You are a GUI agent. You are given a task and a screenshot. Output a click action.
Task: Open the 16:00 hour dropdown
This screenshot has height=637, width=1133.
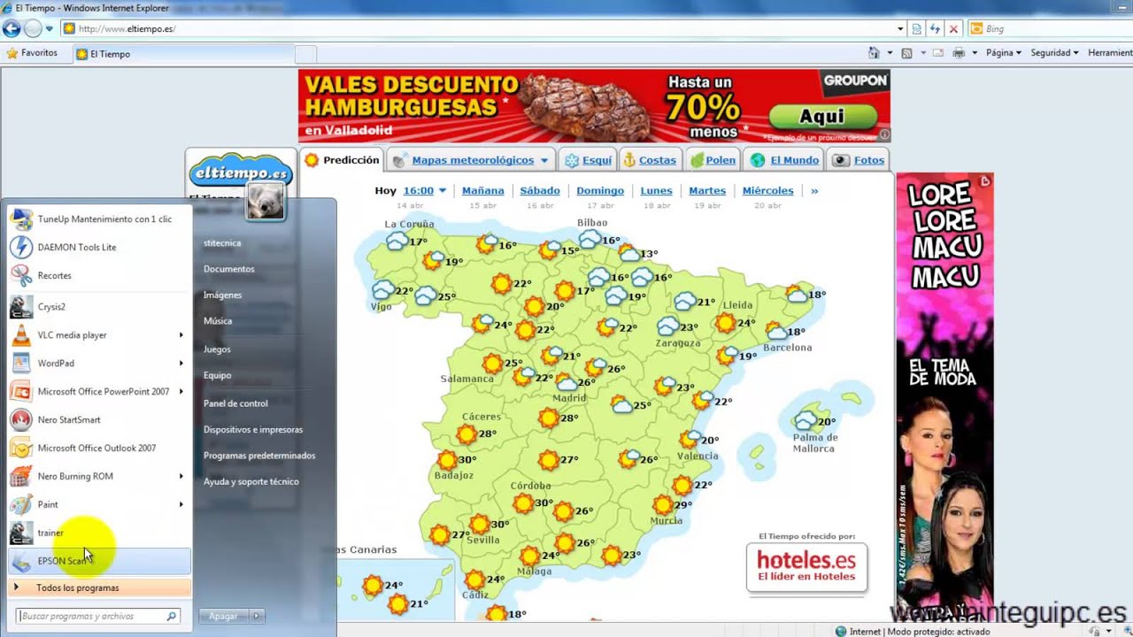pos(425,190)
